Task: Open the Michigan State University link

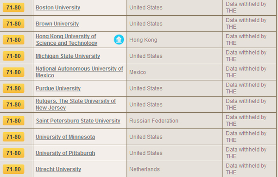Action: (x=68, y=56)
